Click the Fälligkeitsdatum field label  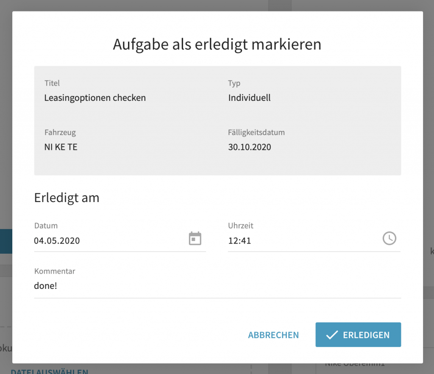256,133
